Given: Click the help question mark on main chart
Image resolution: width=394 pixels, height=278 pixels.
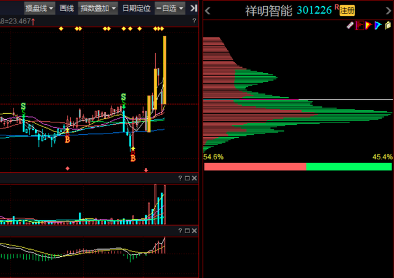Looking at the screenshot, I should tap(194, 21).
